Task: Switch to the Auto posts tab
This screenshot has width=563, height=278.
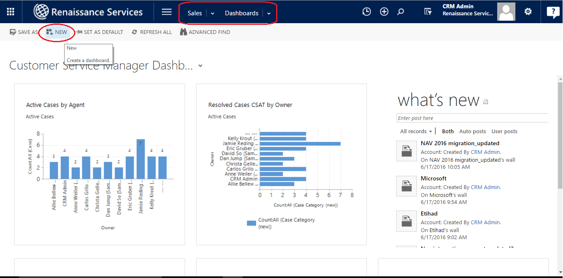Action: (472, 131)
